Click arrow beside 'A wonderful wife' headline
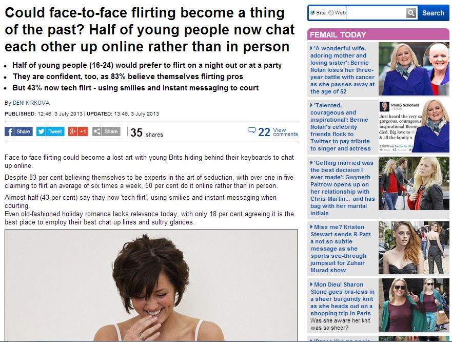This screenshot has height=342, width=452. point(311,48)
